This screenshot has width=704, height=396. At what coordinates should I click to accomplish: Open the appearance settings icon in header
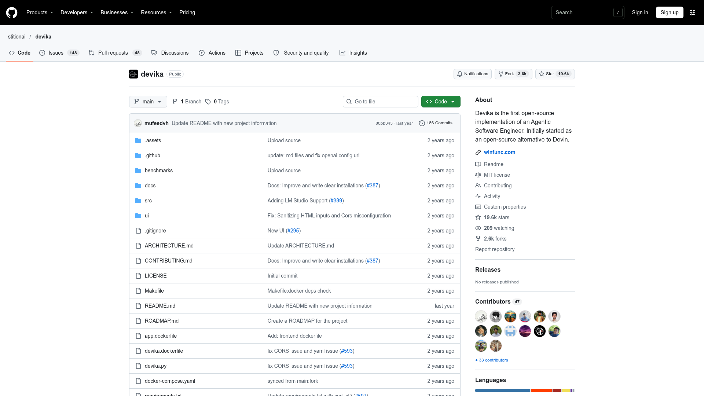[692, 12]
